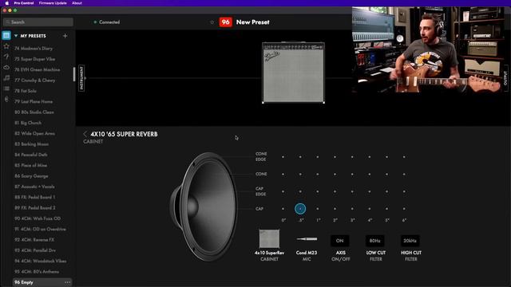Click the large speaker cone graphic
Image resolution: width=511 pixels, height=287 pixels.
point(204,206)
